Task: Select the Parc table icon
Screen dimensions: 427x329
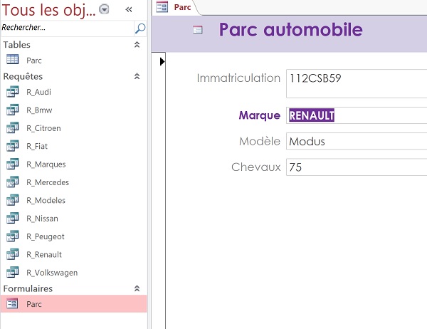Action: (13, 59)
